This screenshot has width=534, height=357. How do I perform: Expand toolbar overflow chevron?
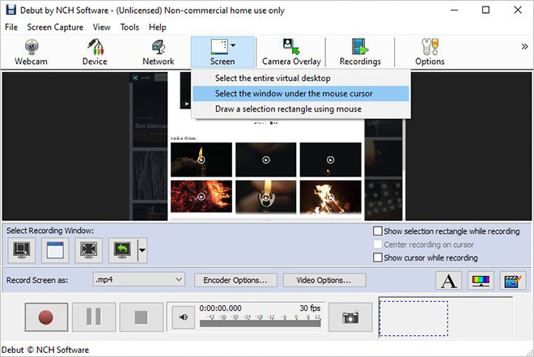pyautogui.click(x=524, y=47)
